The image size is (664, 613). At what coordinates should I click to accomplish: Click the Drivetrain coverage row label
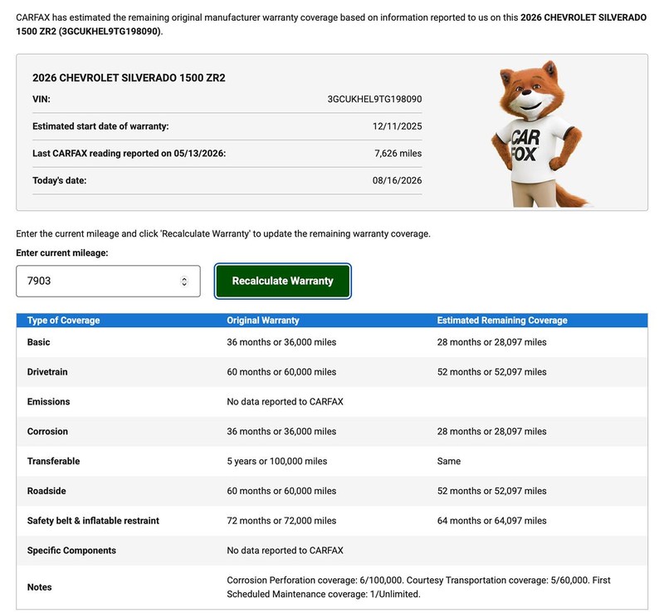point(47,372)
